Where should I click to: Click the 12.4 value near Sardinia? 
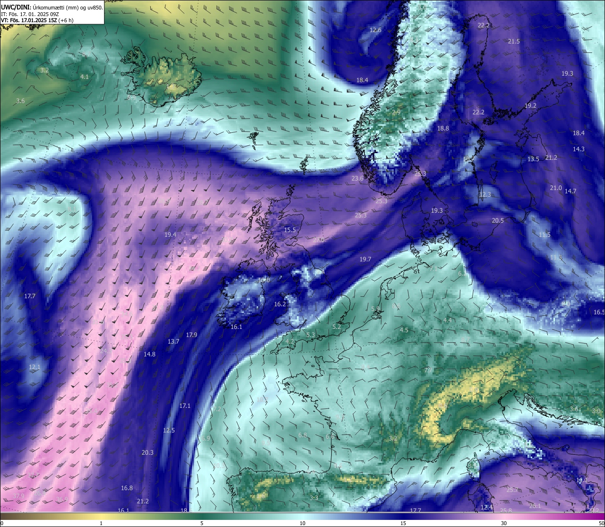tap(486, 507)
